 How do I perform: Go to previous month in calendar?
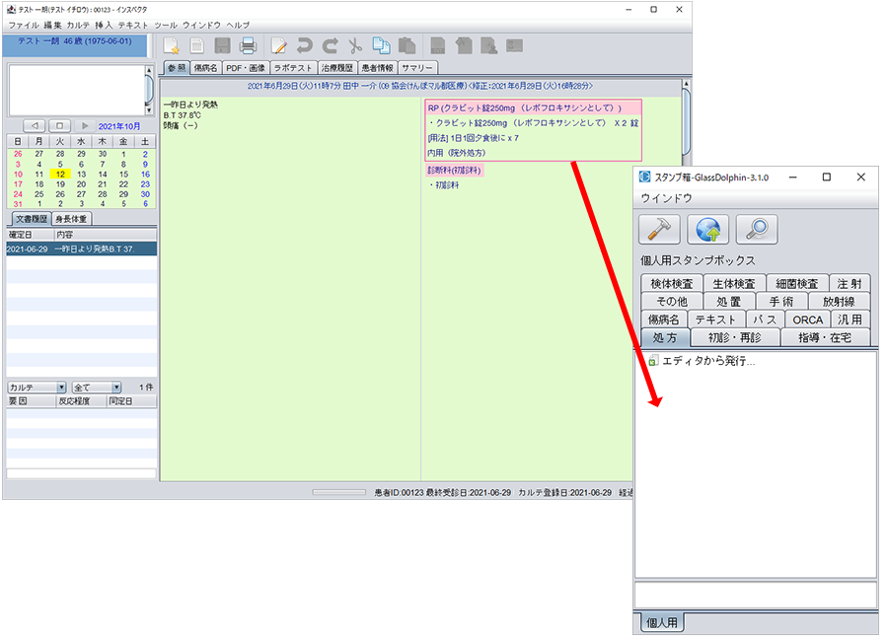tap(34, 126)
